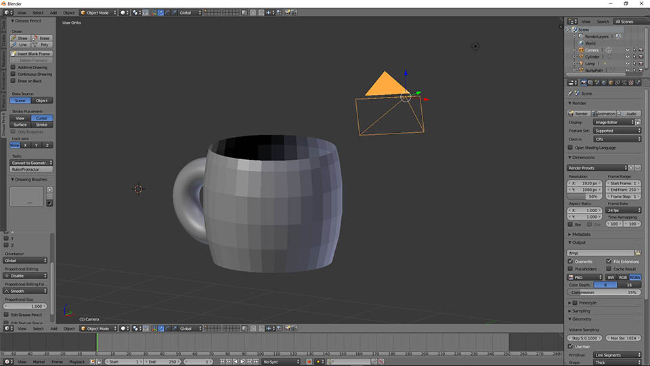Toggle the Overwrite output checkbox
This screenshot has width=650, height=366.
tap(570, 261)
